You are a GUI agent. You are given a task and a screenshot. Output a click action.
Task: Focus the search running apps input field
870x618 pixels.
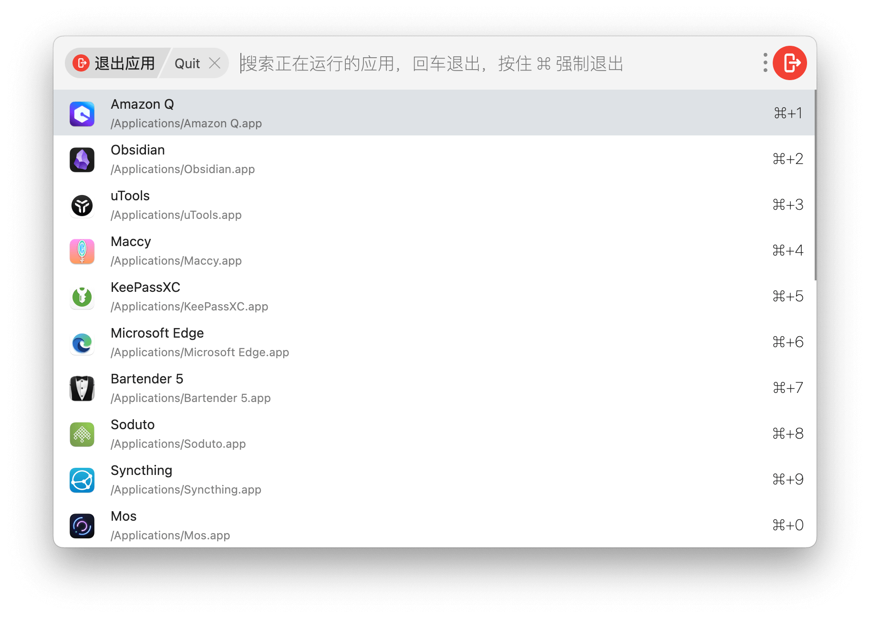[x=496, y=63]
